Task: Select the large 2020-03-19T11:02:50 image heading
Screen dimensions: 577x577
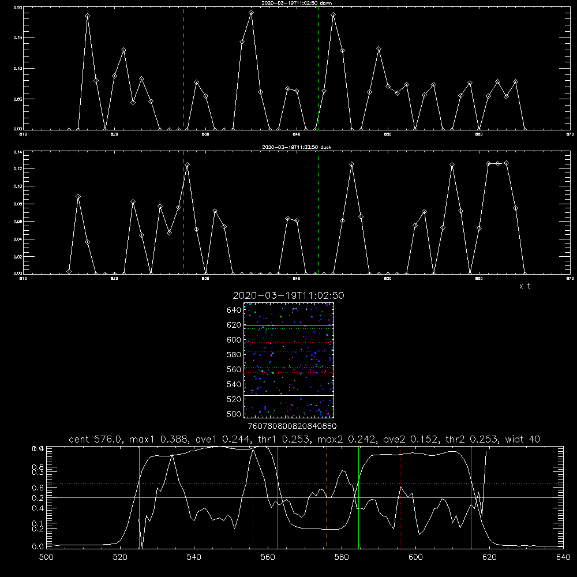Action: click(x=288, y=295)
